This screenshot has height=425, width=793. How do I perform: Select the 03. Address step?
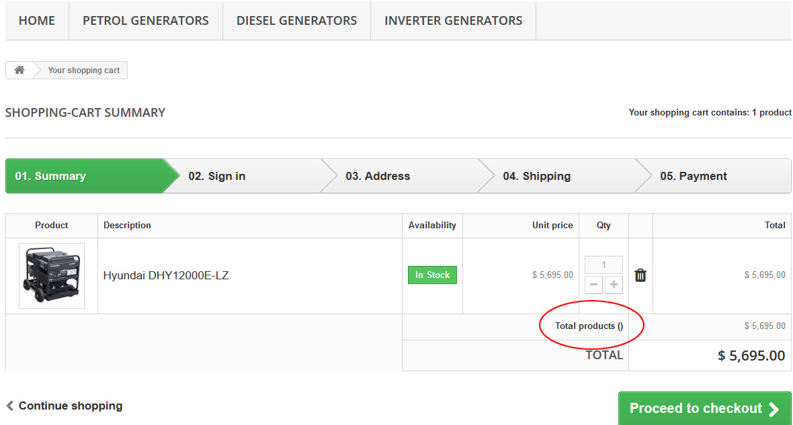(378, 176)
